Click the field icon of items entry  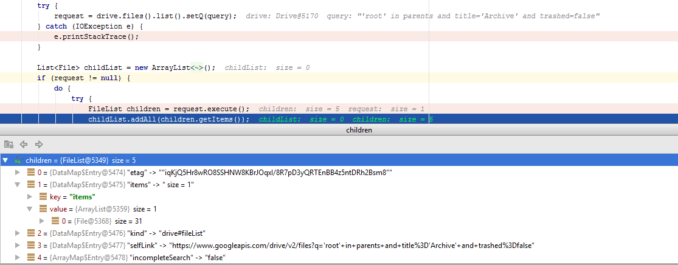click(30, 185)
